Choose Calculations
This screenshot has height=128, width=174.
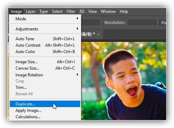[x=45, y=117]
